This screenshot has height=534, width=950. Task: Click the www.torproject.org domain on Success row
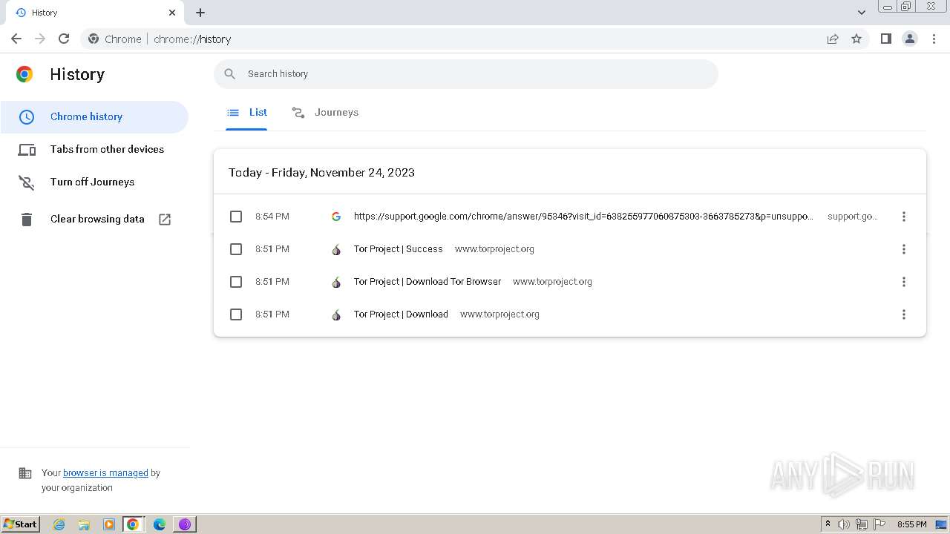(494, 249)
